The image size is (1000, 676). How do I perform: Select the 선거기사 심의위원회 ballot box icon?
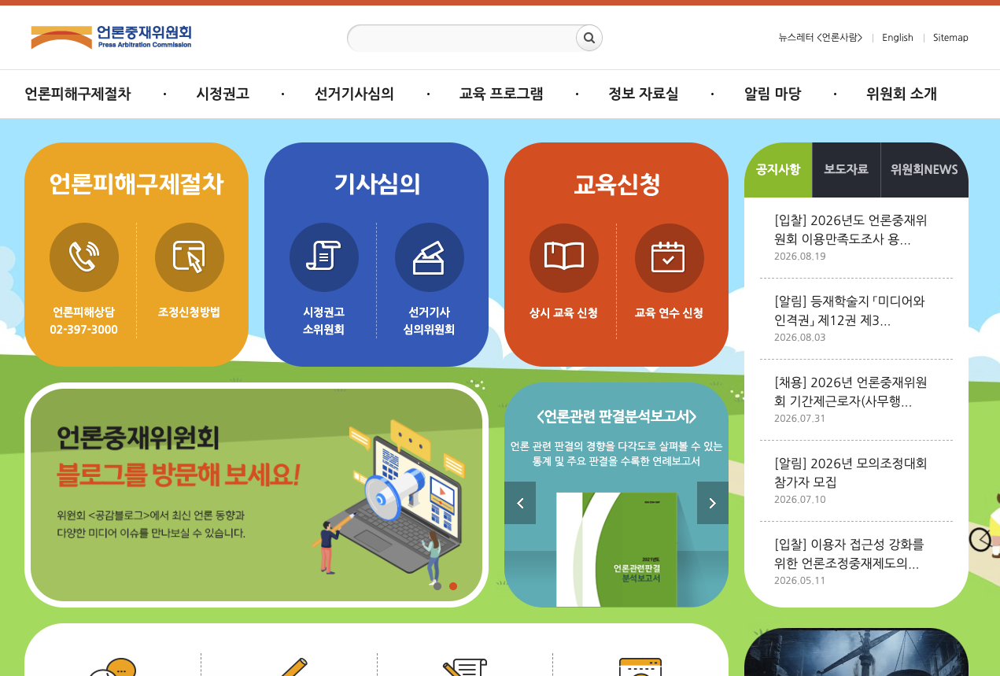[x=430, y=257]
